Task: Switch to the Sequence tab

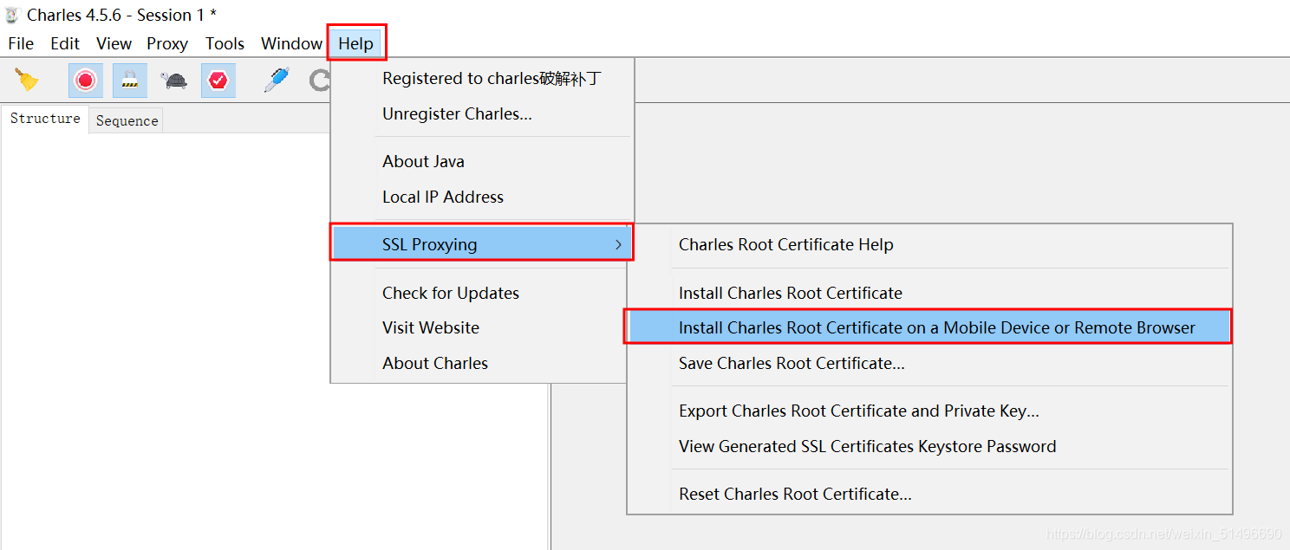Action: pos(127,120)
